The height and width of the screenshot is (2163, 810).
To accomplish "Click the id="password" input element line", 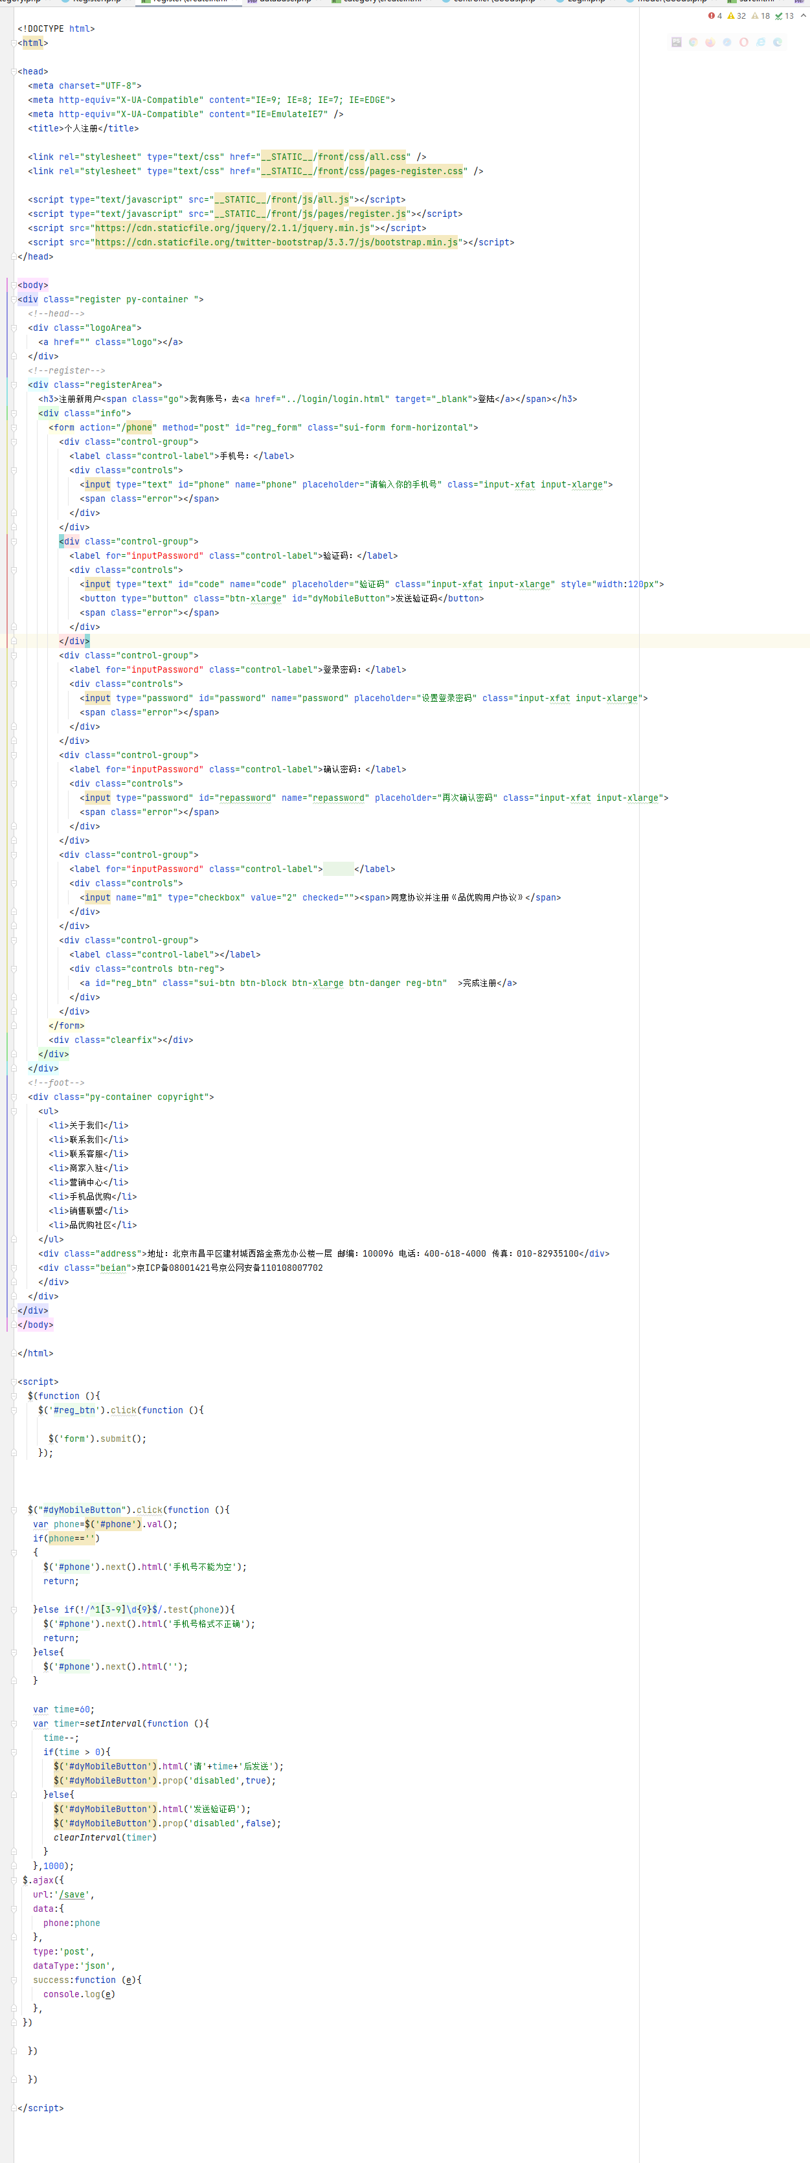I will pyautogui.click(x=363, y=699).
